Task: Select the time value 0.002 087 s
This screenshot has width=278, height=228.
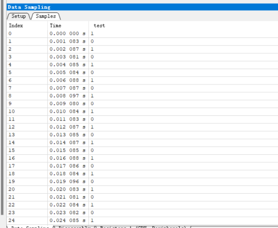Action: click(x=68, y=49)
